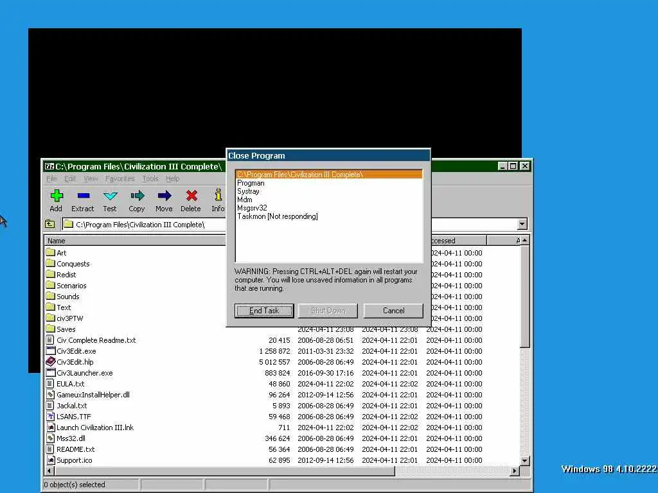
Task: Open the Tools menu in 7-Zip
Action: pos(150,178)
